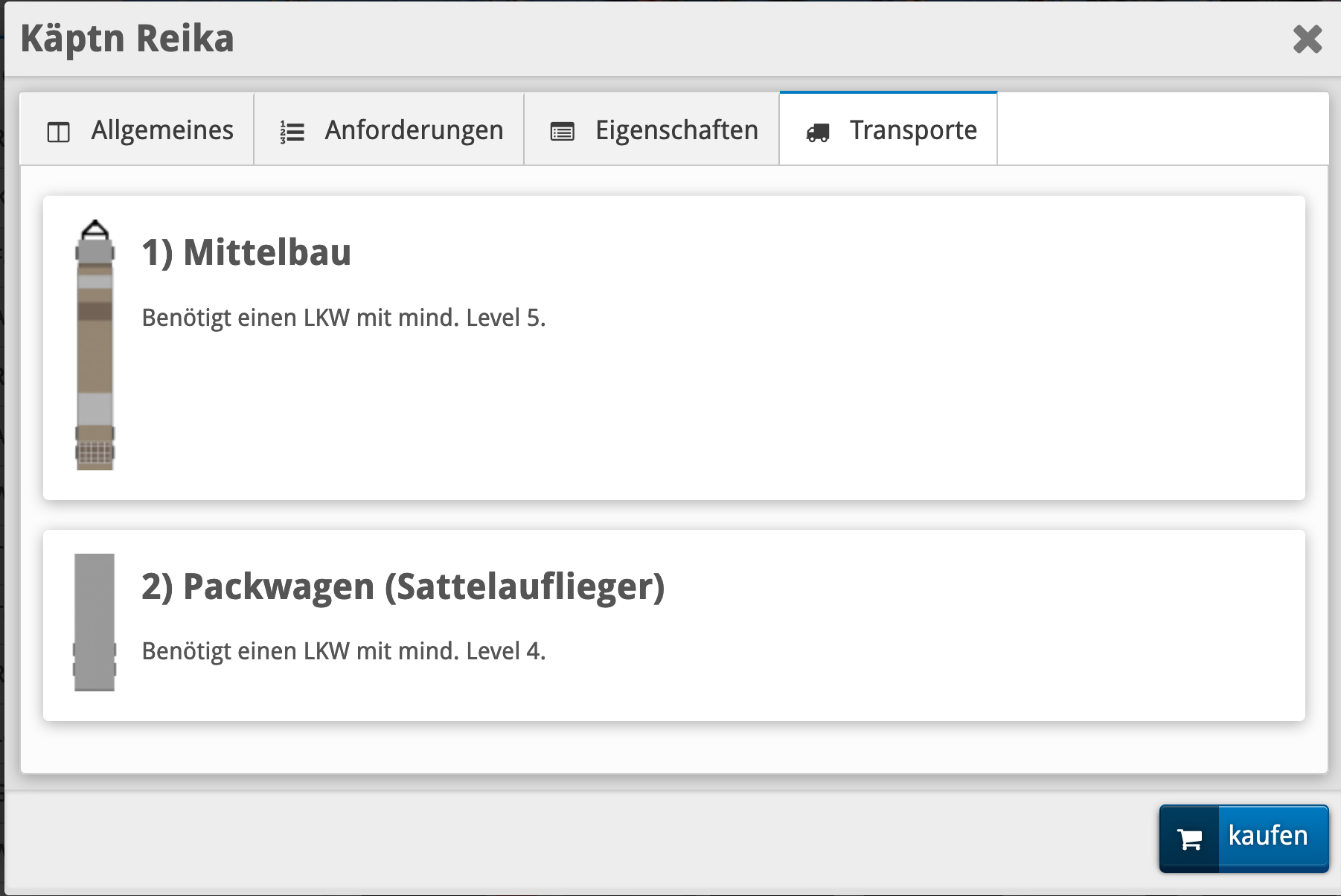Click the Level 4 LKW requirement text
This screenshot has height=896, width=1341.
coord(344,651)
